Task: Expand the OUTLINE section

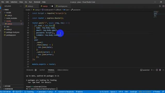Action: pos(13,86)
